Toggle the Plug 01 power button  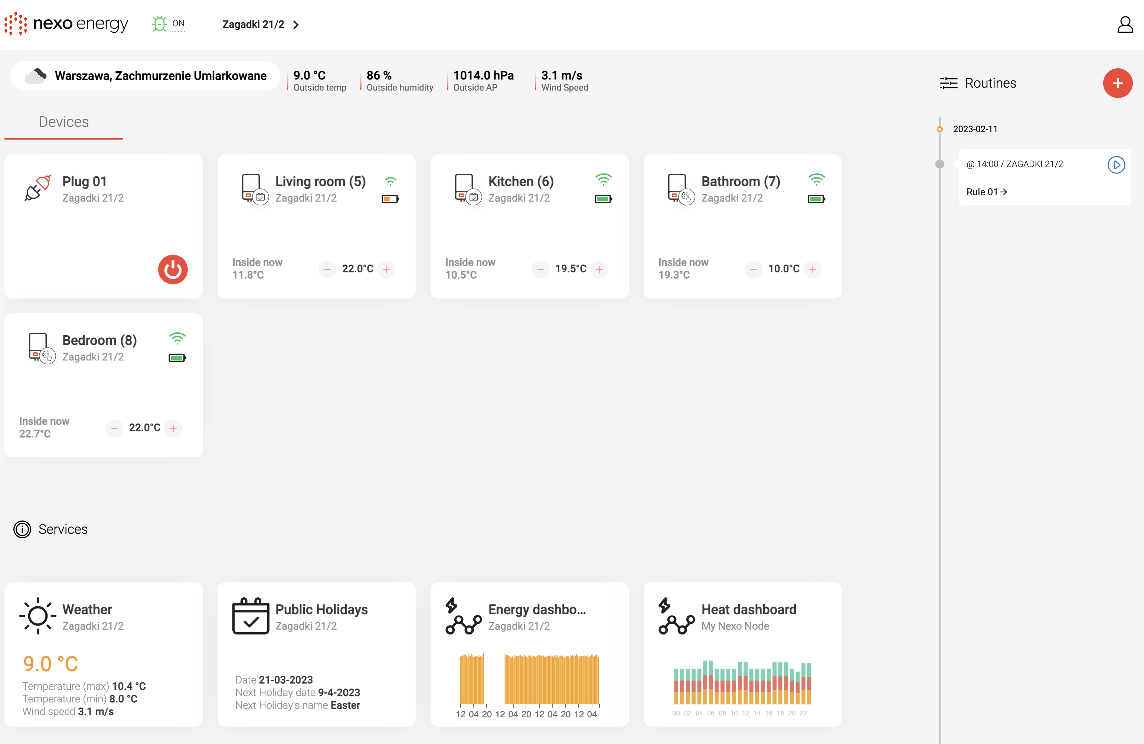click(x=173, y=269)
